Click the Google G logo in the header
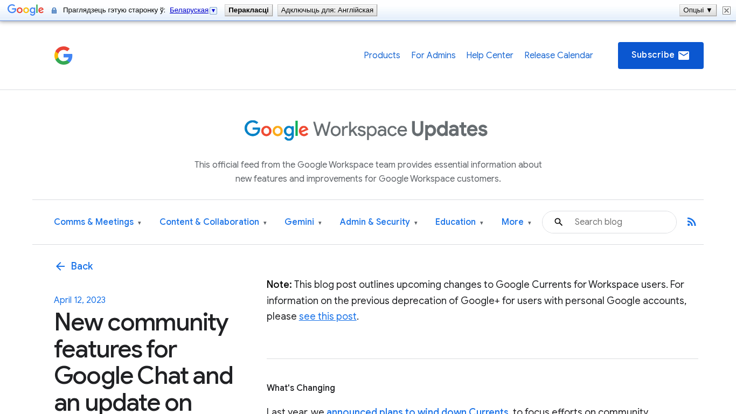Screen dimensions: 736x414 pyautogui.click(x=64, y=56)
